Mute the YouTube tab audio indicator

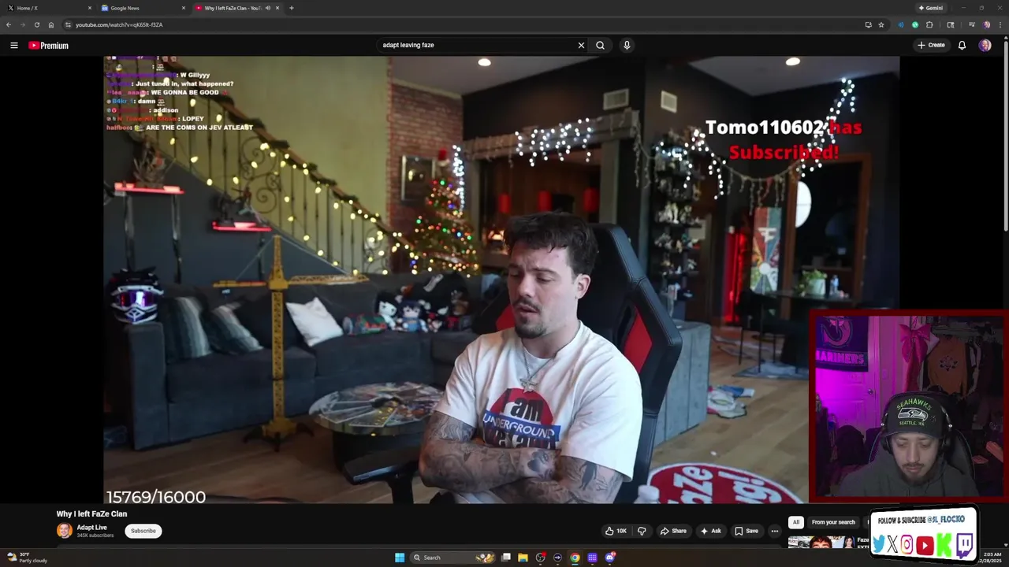[268, 8]
